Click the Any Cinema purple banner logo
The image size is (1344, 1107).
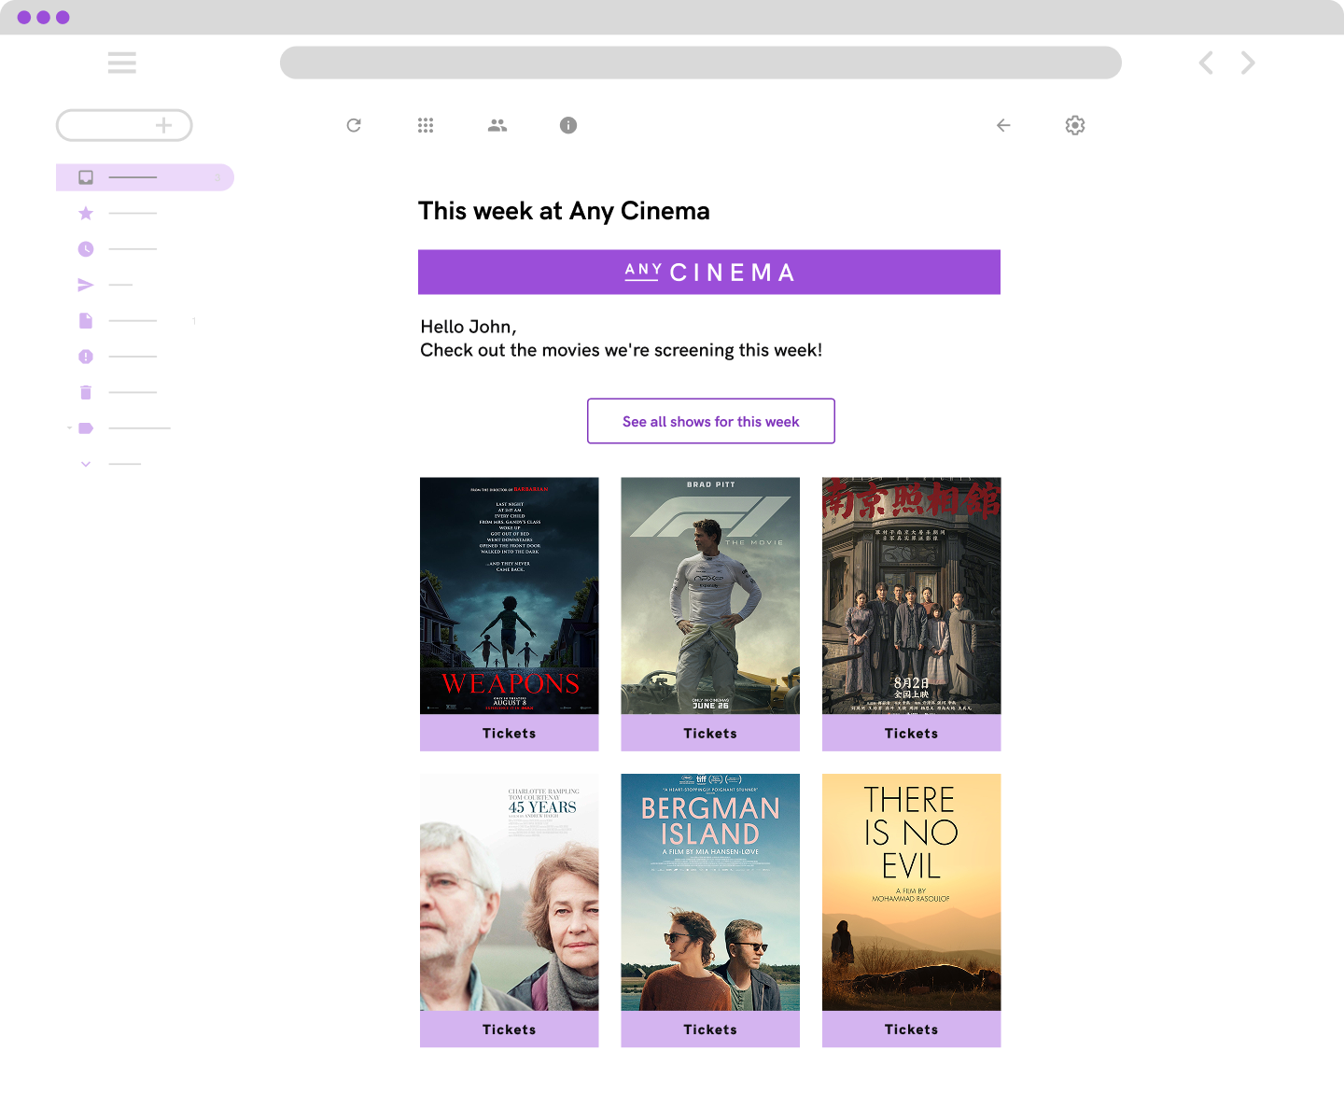[x=709, y=272]
